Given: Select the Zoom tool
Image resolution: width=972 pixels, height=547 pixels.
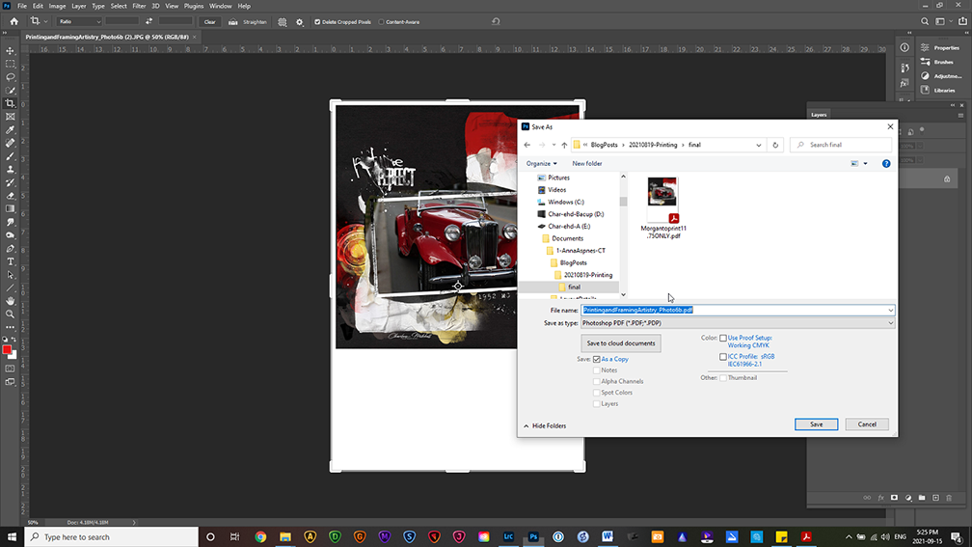Looking at the screenshot, I should click(x=10, y=314).
